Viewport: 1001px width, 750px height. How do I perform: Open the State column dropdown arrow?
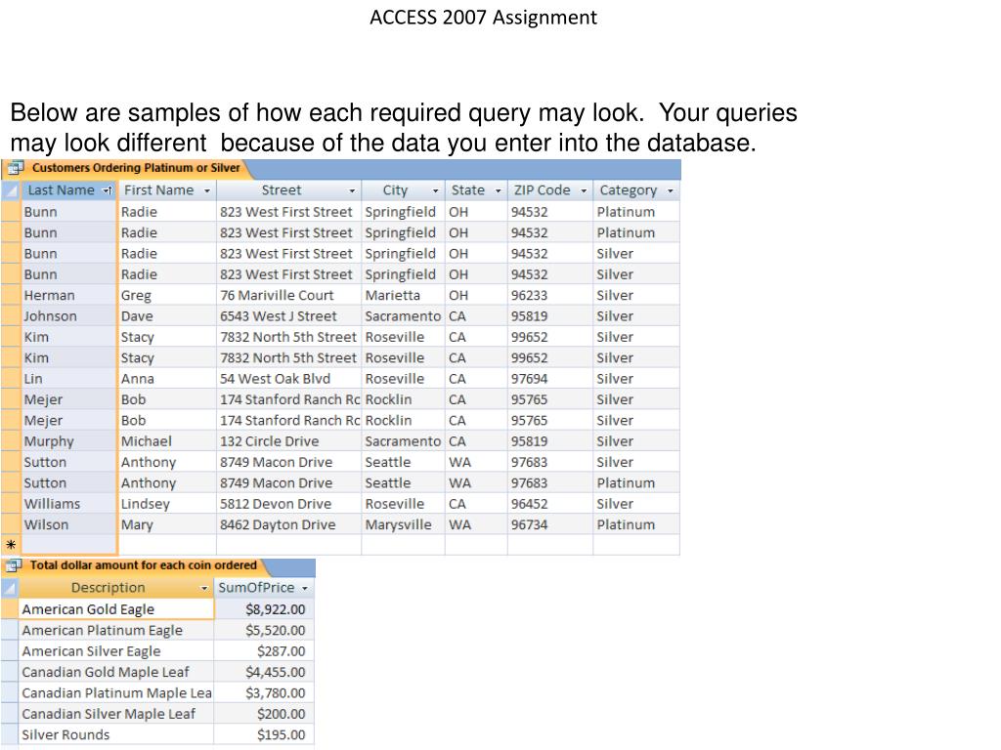point(498,190)
